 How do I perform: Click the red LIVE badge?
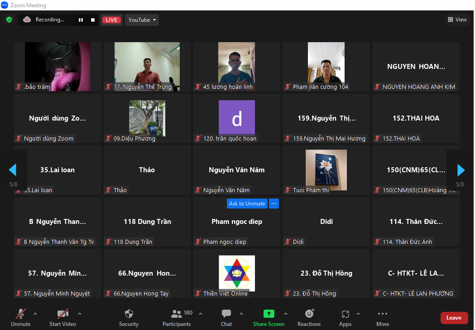[x=111, y=20]
